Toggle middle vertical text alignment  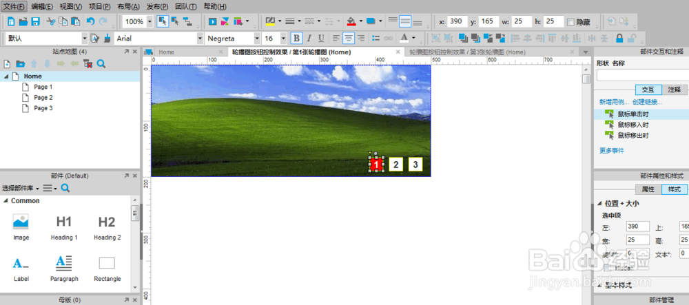405,21
